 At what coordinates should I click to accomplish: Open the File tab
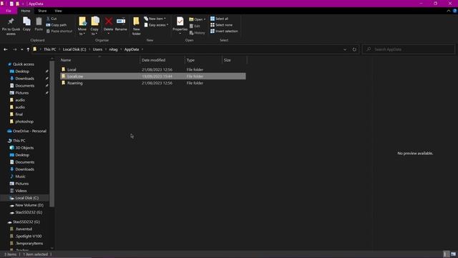[x=9, y=11]
